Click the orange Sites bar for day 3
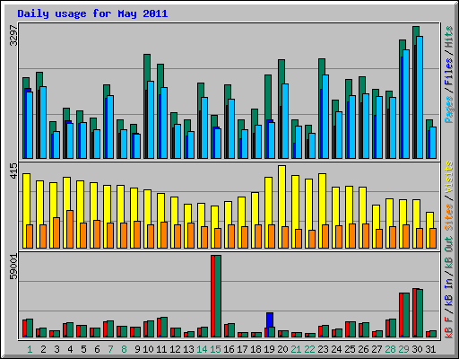The height and width of the screenshot is (359, 459). coord(56,232)
